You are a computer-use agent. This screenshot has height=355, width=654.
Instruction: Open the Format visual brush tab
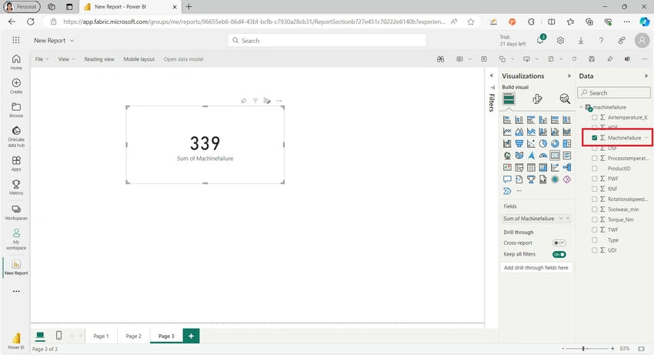pos(537,99)
